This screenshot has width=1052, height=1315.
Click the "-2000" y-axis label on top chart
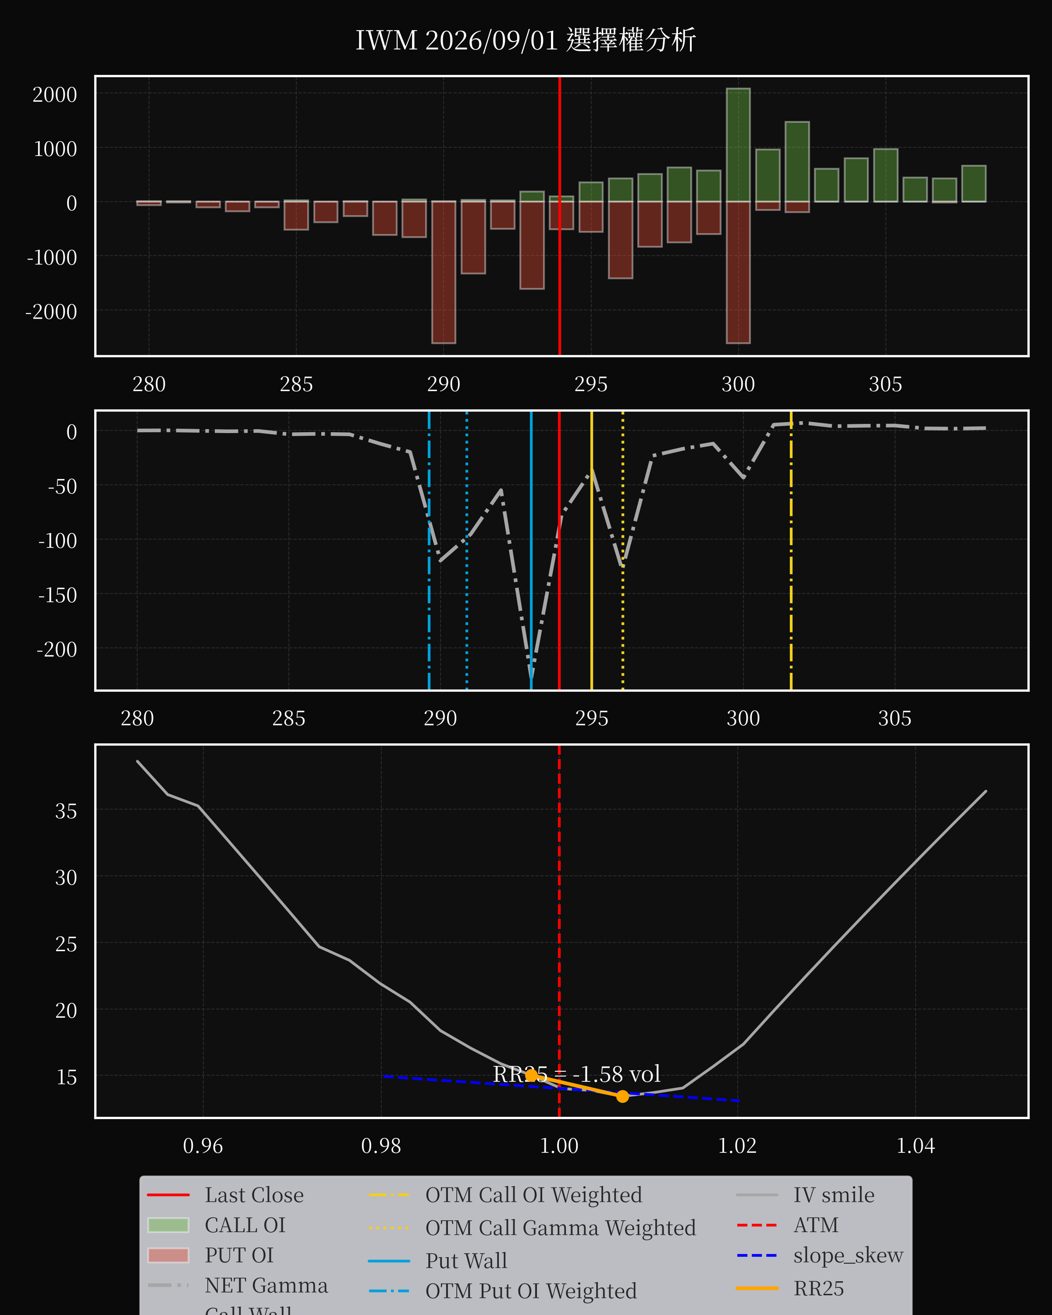[x=51, y=312]
